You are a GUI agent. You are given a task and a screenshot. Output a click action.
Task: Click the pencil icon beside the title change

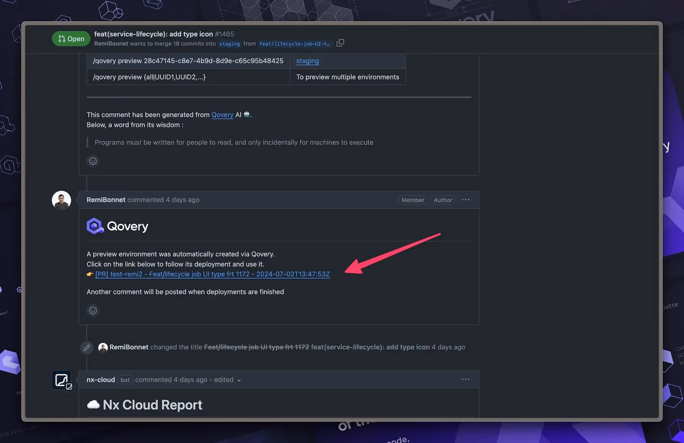[87, 347]
